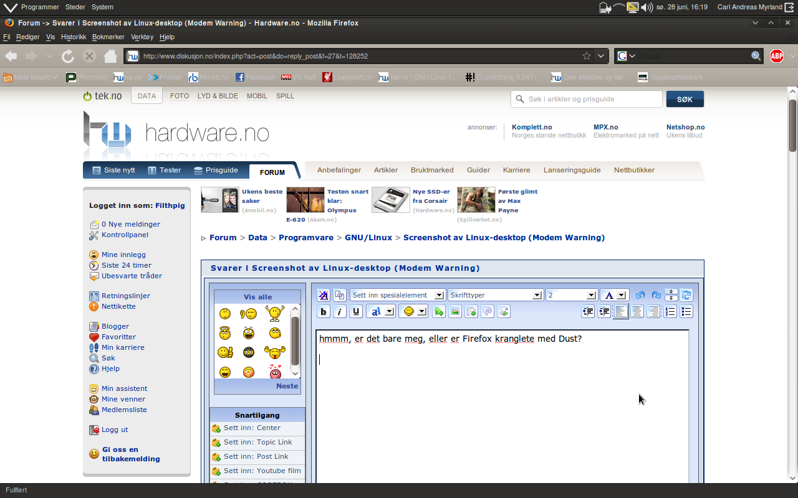Open the Historikk menu
This screenshot has width=798, height=498.
[x=74, y=37]
